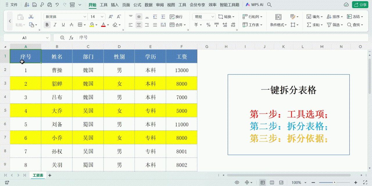372x186 pixels.
Task: Click zoom in plus icon
Action: 356,183
